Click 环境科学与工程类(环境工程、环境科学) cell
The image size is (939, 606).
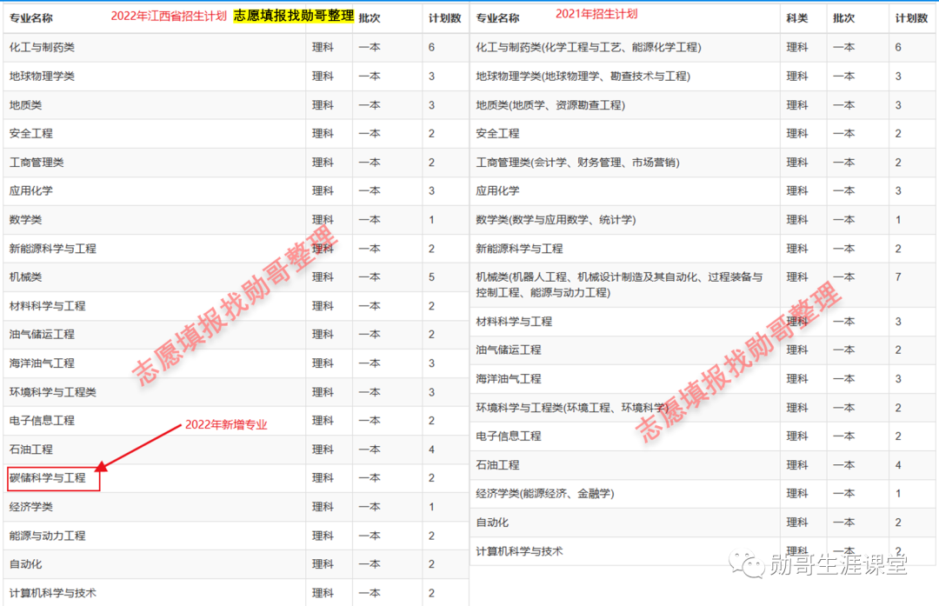click(x=572, y=407)
